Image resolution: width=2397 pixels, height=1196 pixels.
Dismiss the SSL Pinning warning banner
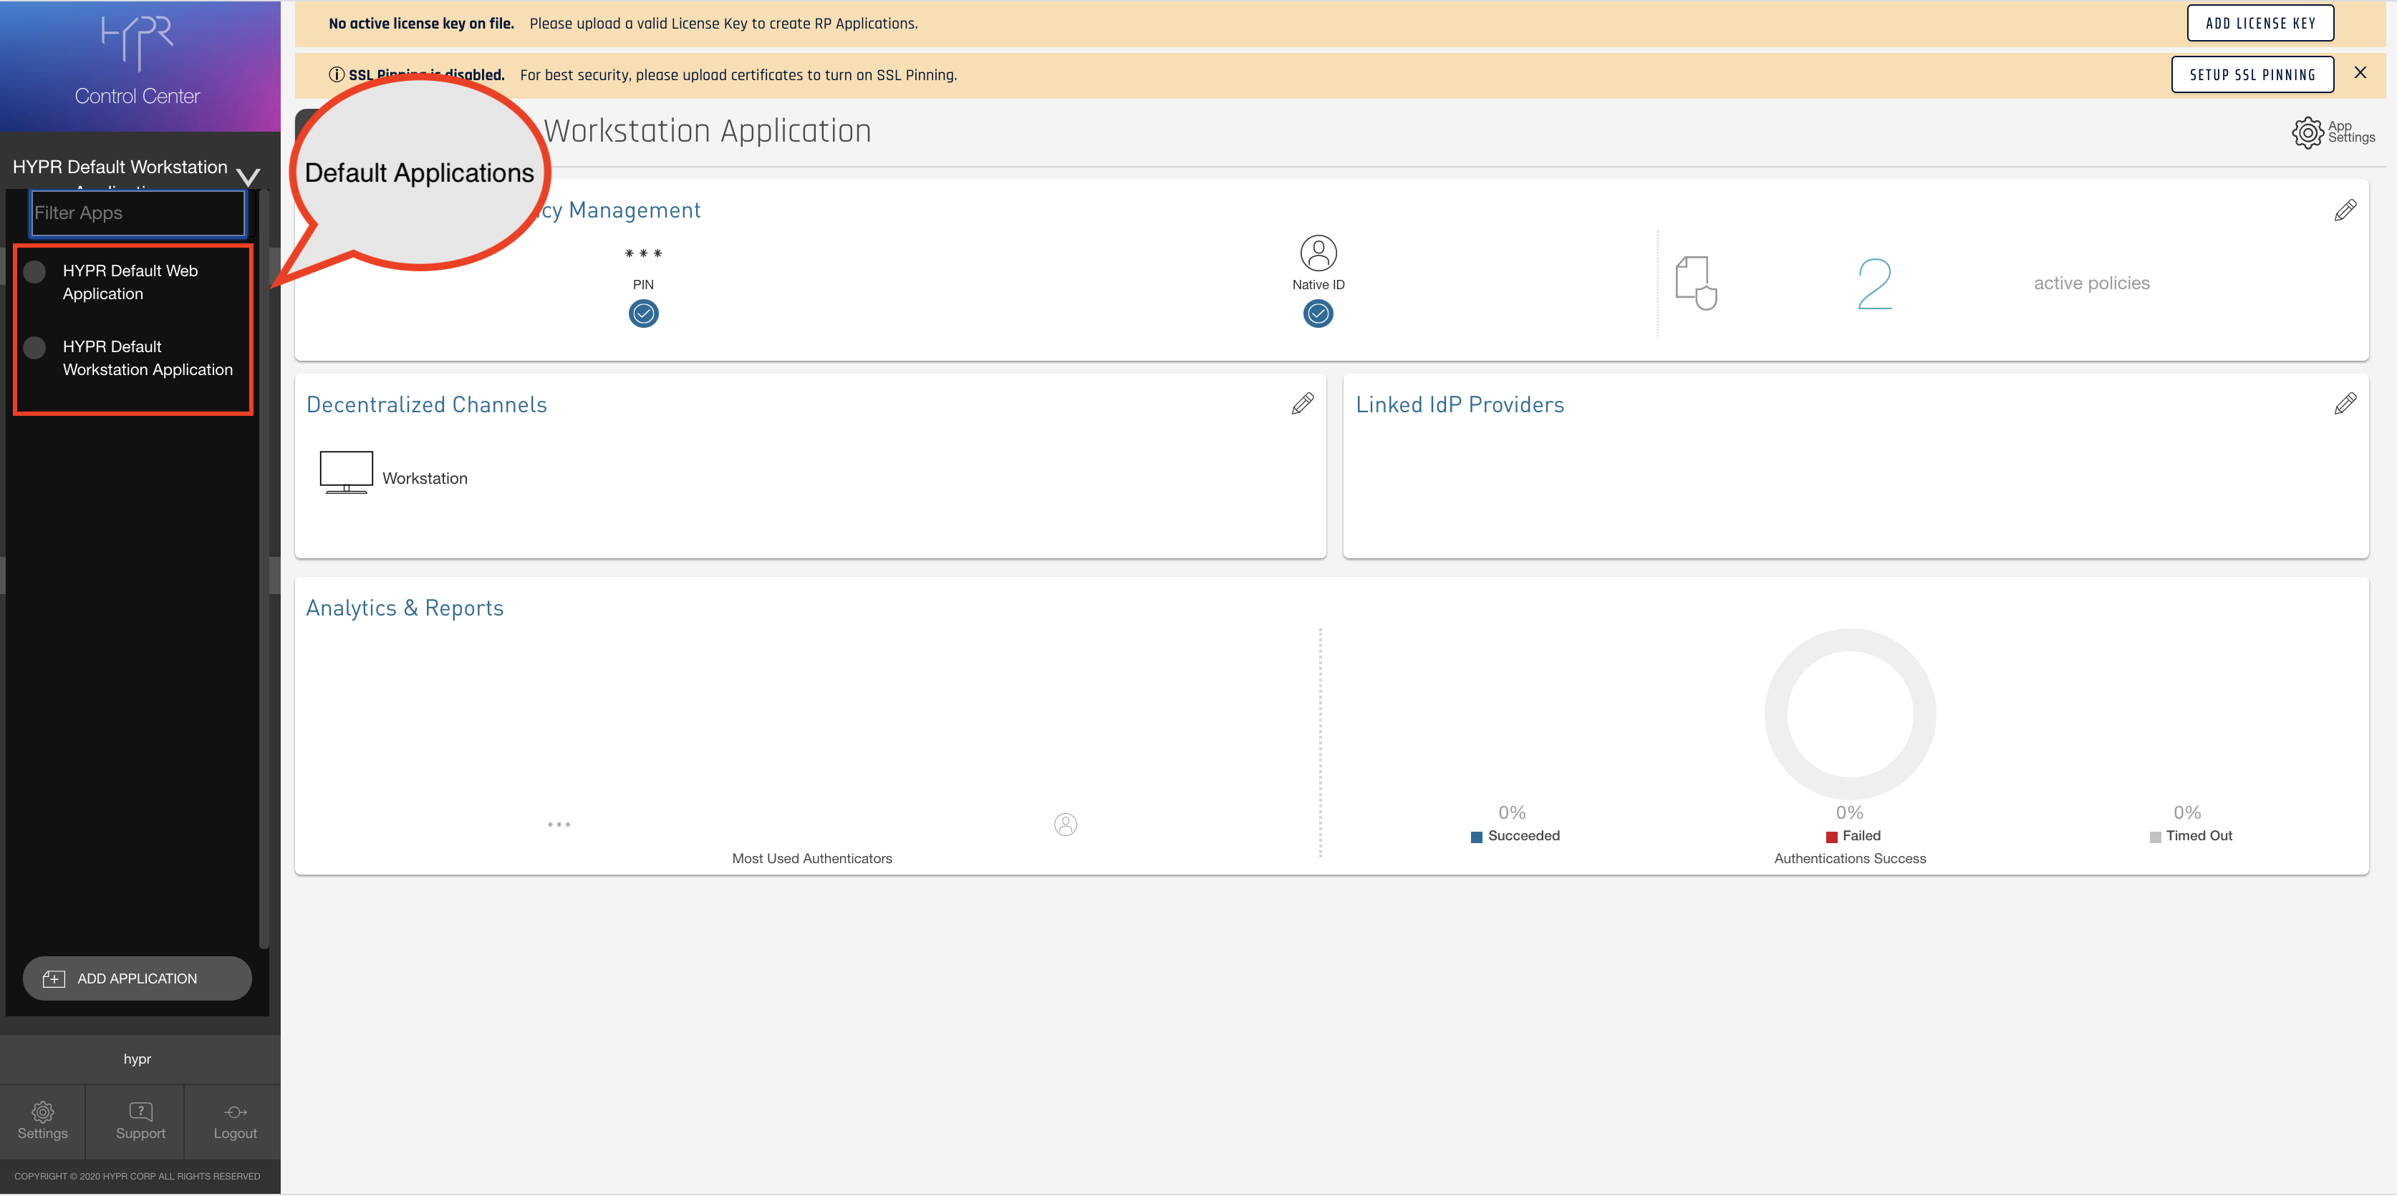[x=2359, y=72]
